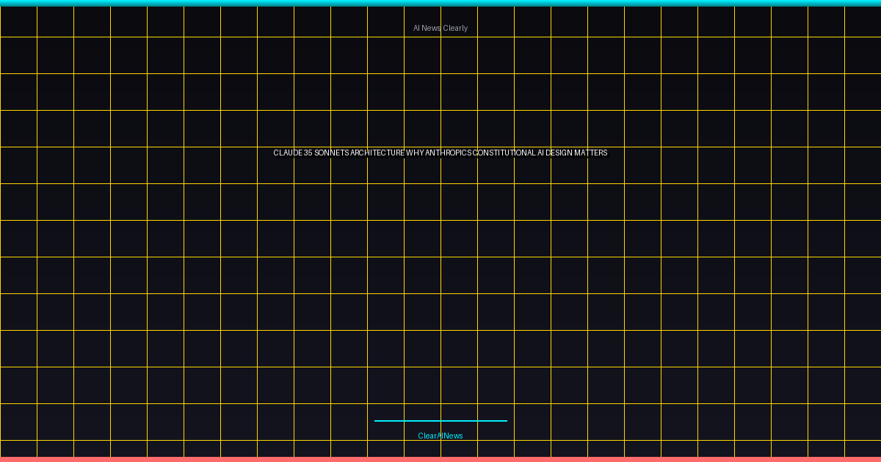Click the ClearAINews footer link

pyautogui.click(x=440, y=435)
